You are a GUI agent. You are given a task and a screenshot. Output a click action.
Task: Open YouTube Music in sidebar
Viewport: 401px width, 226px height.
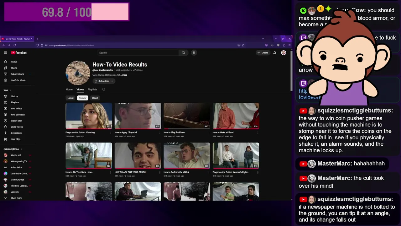(18, 80)
